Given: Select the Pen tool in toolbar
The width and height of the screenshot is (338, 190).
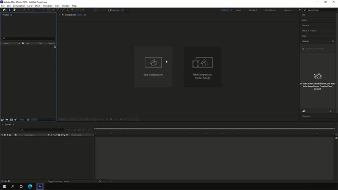Looking at the screenshot, I should point(53,10).
